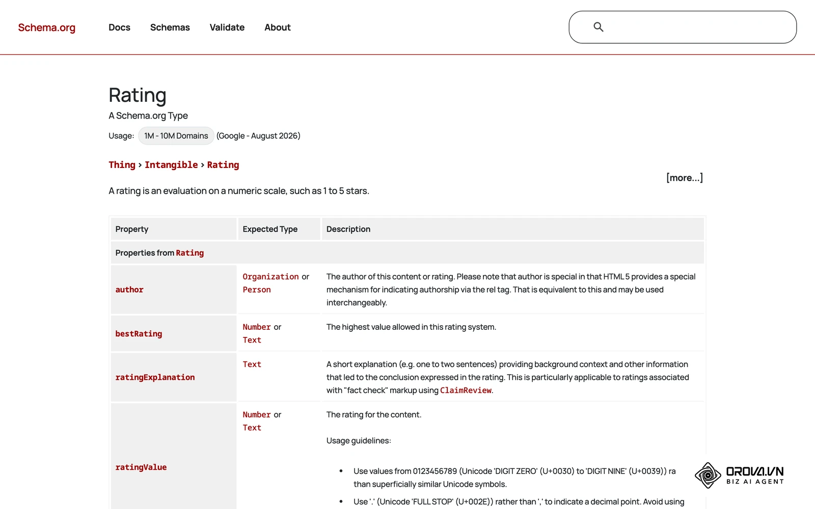Click the 'Rating' page heading

(x=138, y=95)
